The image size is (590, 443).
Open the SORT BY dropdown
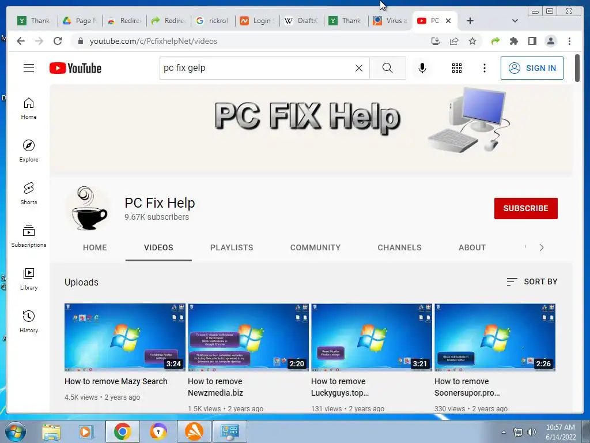(532, 281)
